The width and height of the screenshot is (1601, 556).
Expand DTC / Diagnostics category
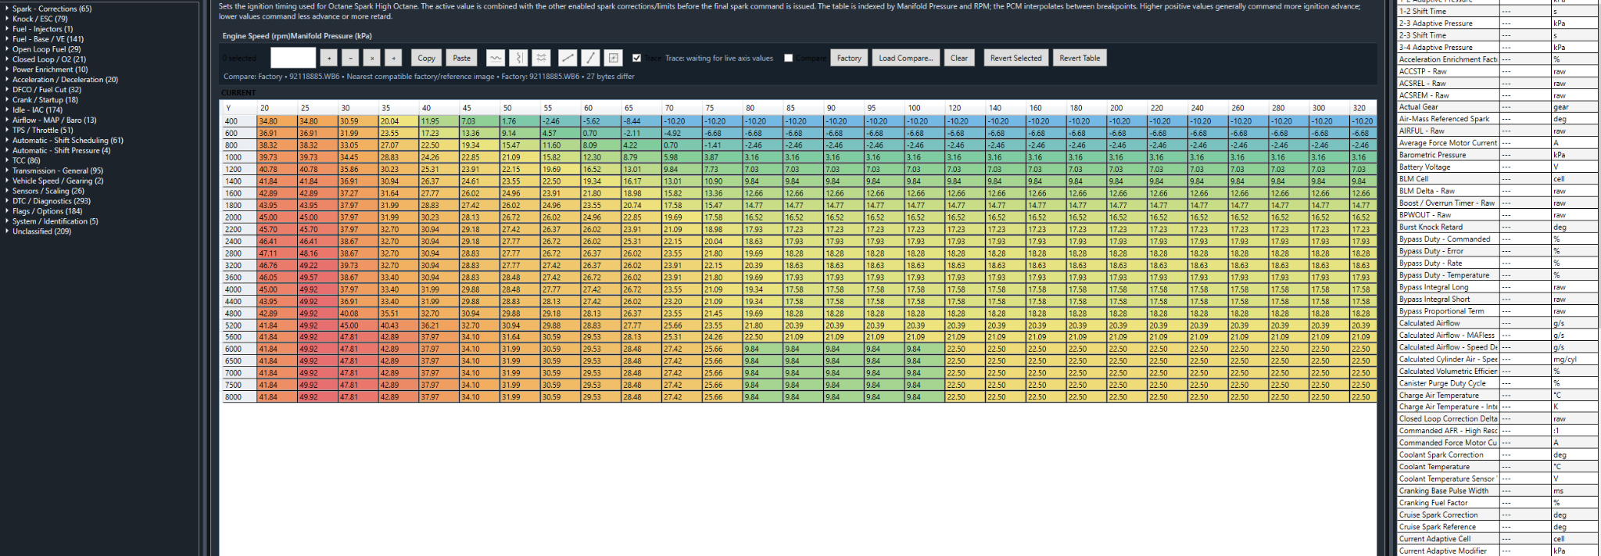pos(7,201)
